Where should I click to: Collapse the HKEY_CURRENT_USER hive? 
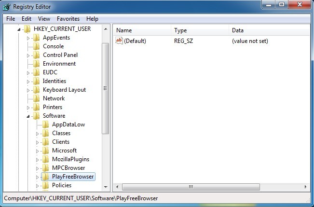[x=19, y=29]
